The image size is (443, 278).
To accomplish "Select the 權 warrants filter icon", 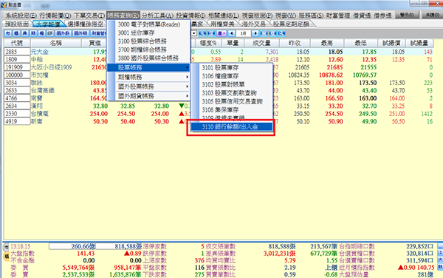I will pyautogui.click(x=42, y=33).
